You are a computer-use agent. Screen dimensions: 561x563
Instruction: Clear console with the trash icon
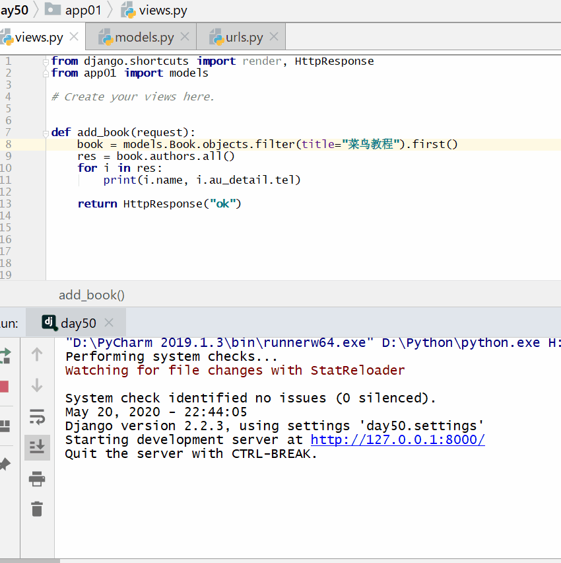37,508
